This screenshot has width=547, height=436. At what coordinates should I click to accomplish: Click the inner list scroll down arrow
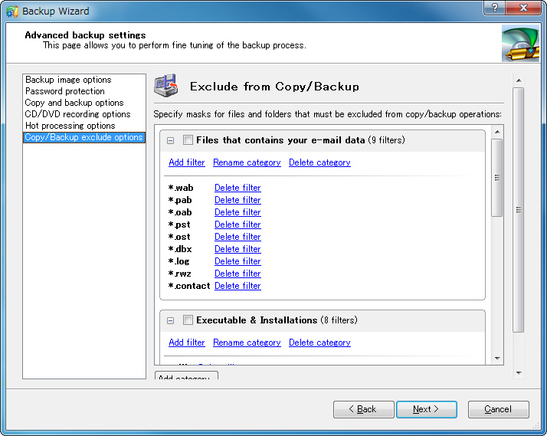(497, 359)
